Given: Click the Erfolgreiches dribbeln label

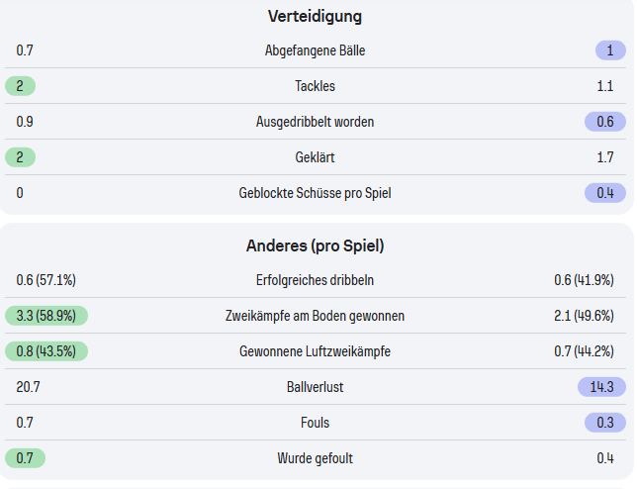Looking at the screenshot, I should click(315, 280).
